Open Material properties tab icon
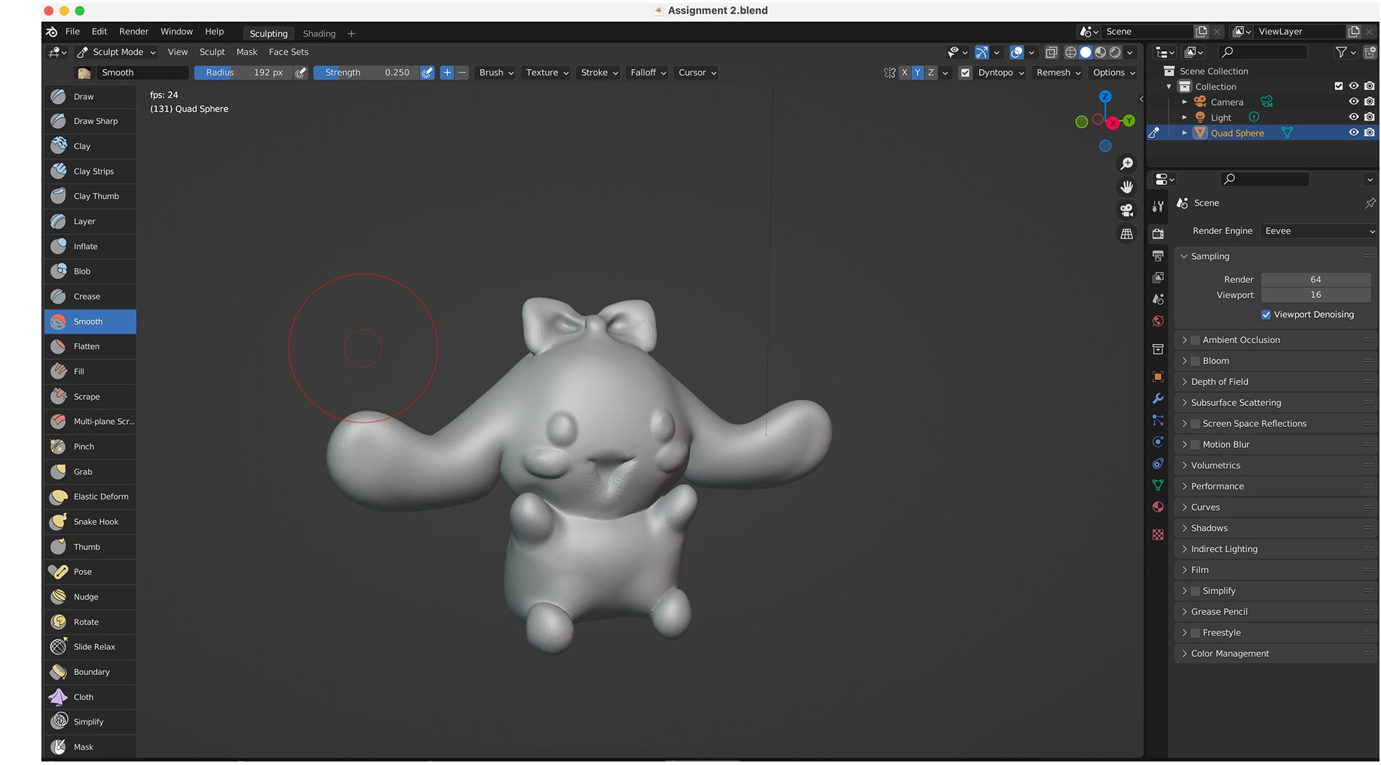 pyautogui.click(x=1157, y=507)
